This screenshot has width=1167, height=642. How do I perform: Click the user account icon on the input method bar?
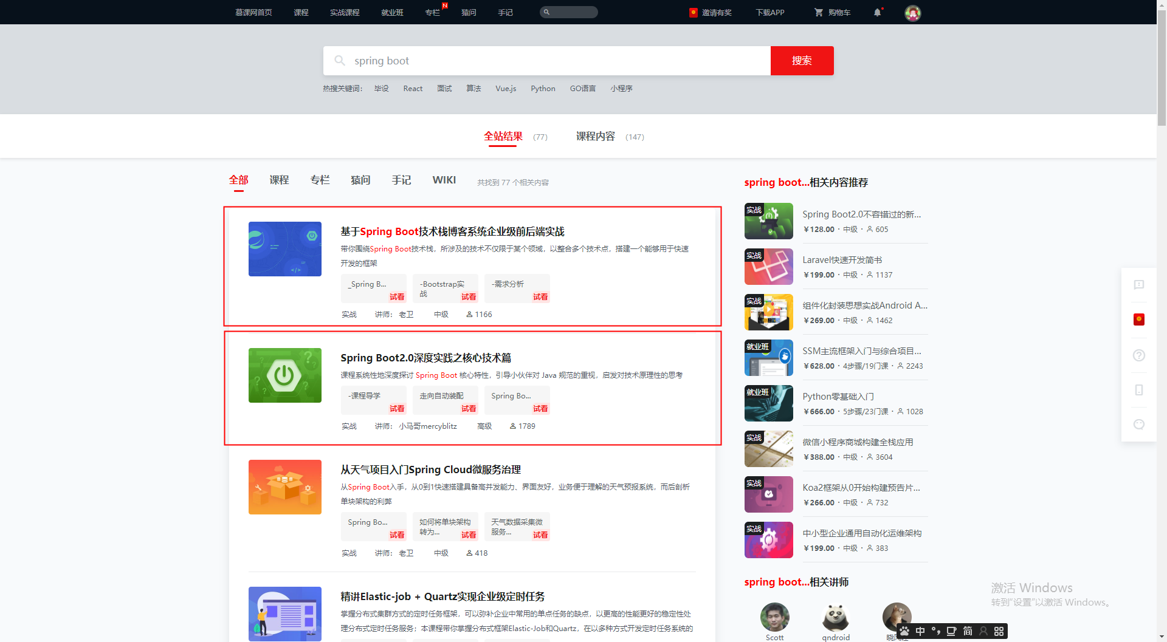(983, 631)
